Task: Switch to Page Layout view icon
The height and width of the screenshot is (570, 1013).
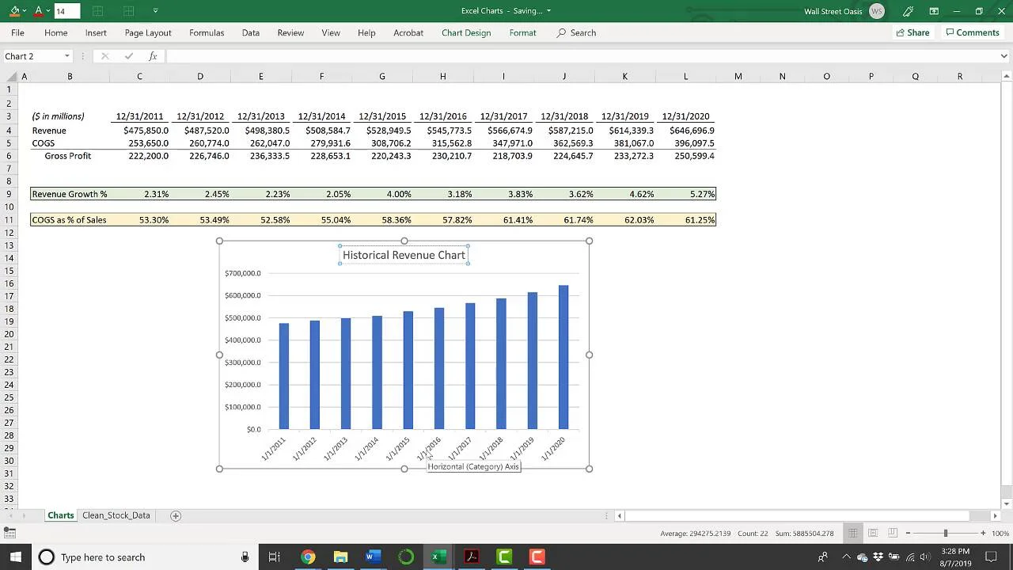Action: tap(872, 533)
